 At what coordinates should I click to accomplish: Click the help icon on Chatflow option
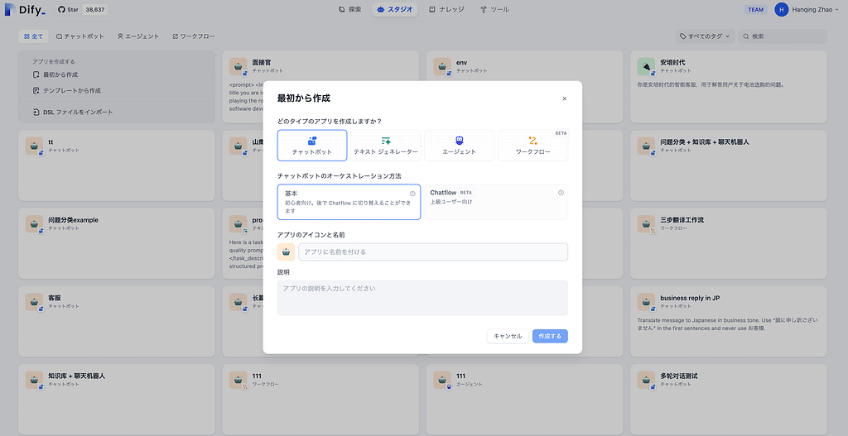(x=561, y=193)
